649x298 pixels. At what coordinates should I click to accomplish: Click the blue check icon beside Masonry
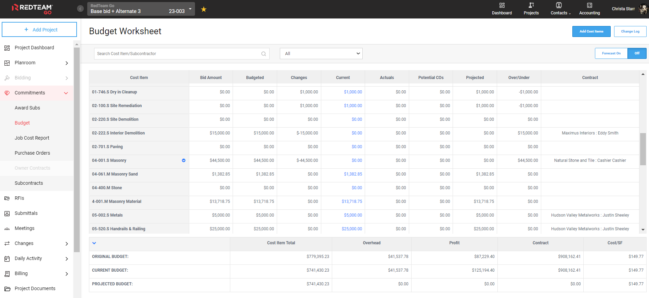pyautogui.click(x=184, y=160)
